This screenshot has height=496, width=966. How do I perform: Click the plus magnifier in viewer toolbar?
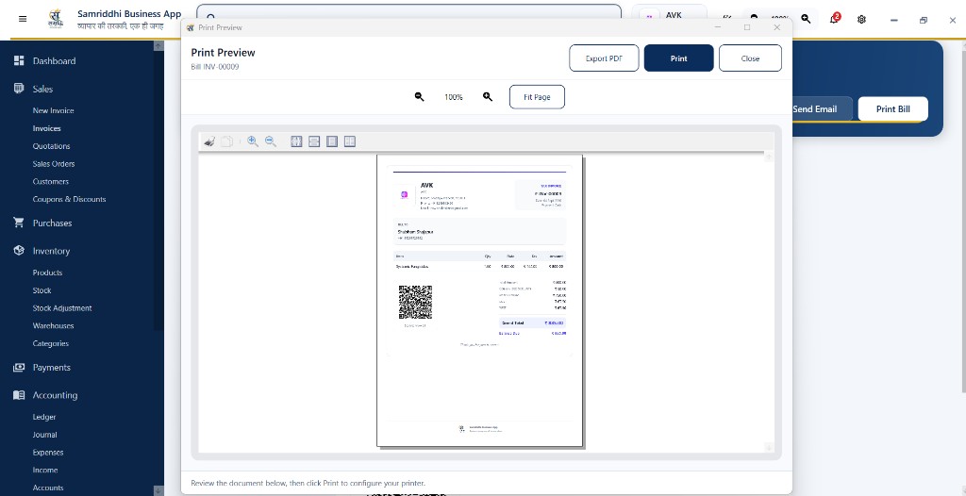253,141
